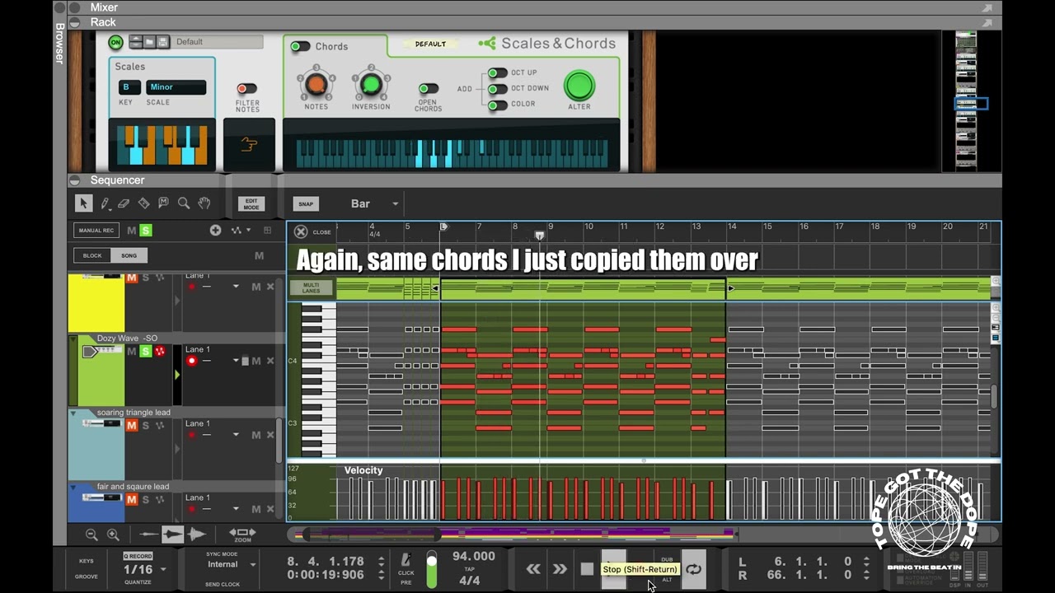Image resolution: width=1055 pixels, height=593 pixels.
Task: Click the zoom in magnifier below track list
Action: 113,535
